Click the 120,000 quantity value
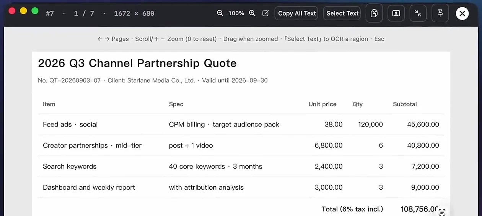 pyautogui.click(x=370, y=124)
